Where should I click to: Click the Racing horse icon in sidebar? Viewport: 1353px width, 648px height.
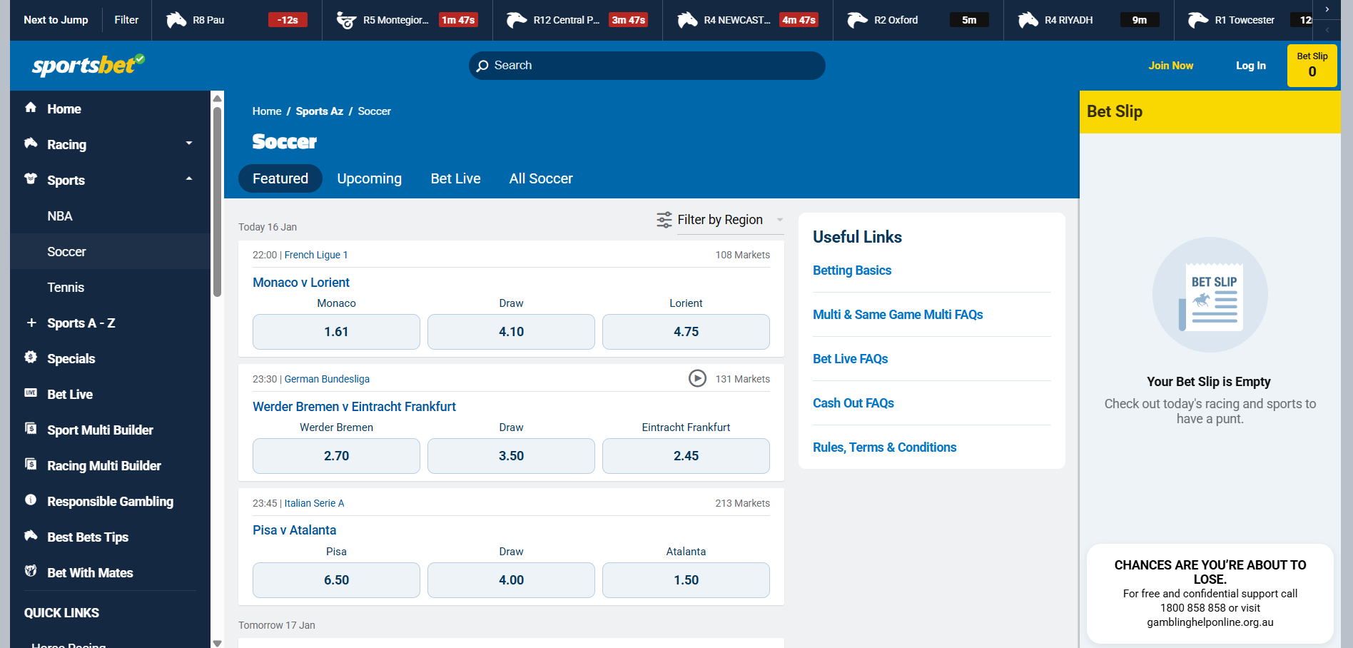tap(31, 143)
